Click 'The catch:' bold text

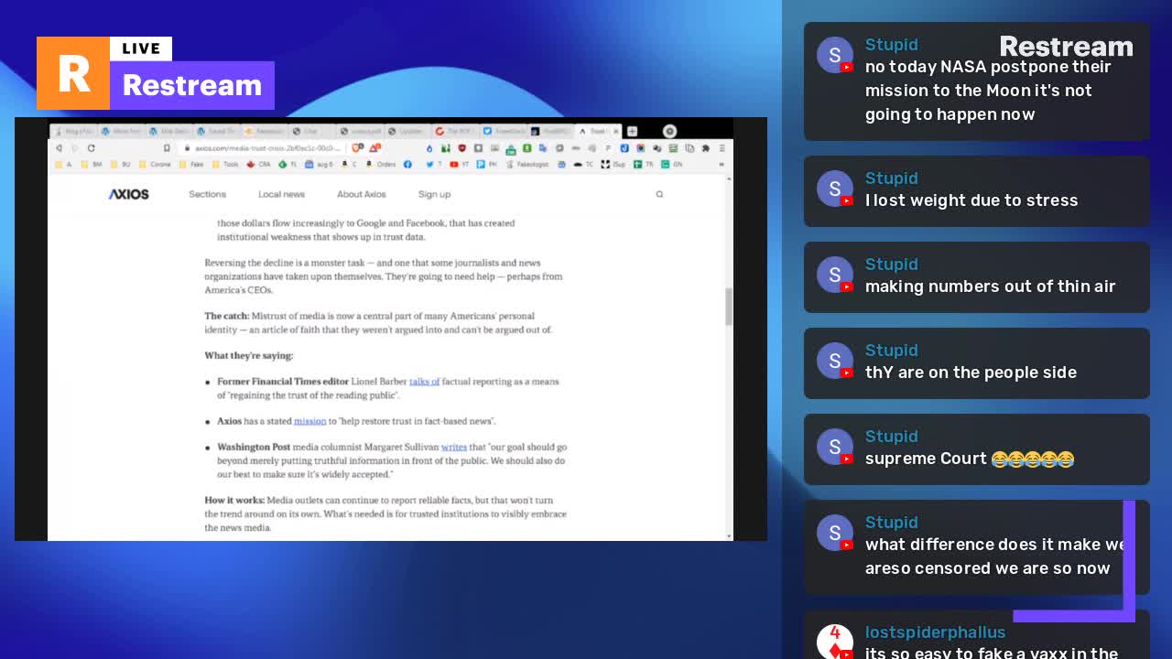point(226,316)
